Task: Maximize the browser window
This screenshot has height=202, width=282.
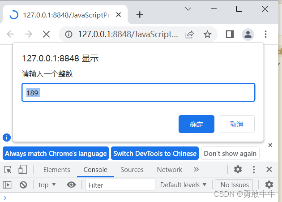Action: click(239, 9)
